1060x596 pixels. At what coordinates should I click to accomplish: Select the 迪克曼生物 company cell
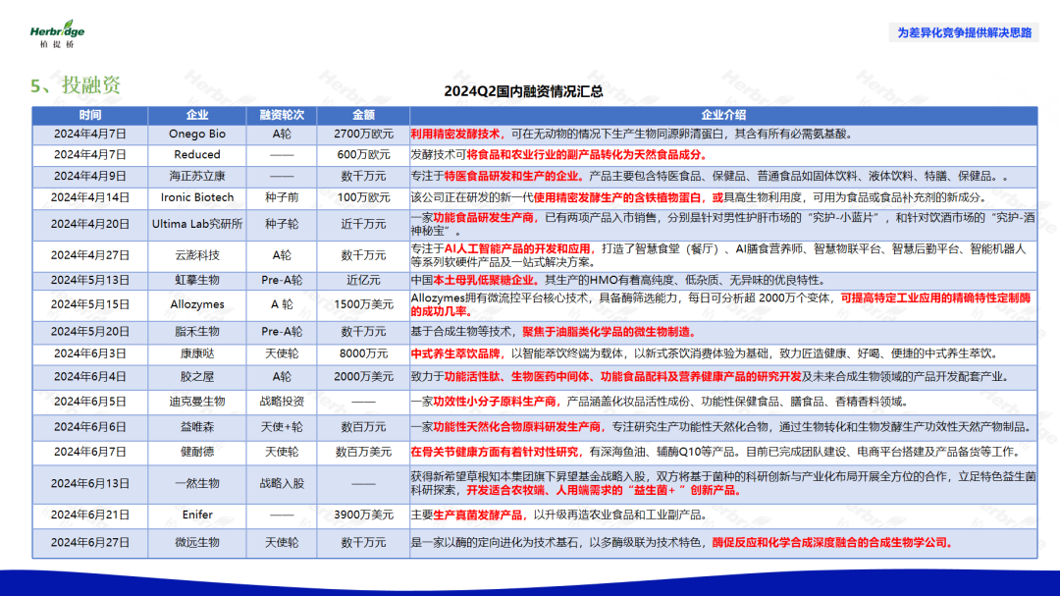[196, 402]
